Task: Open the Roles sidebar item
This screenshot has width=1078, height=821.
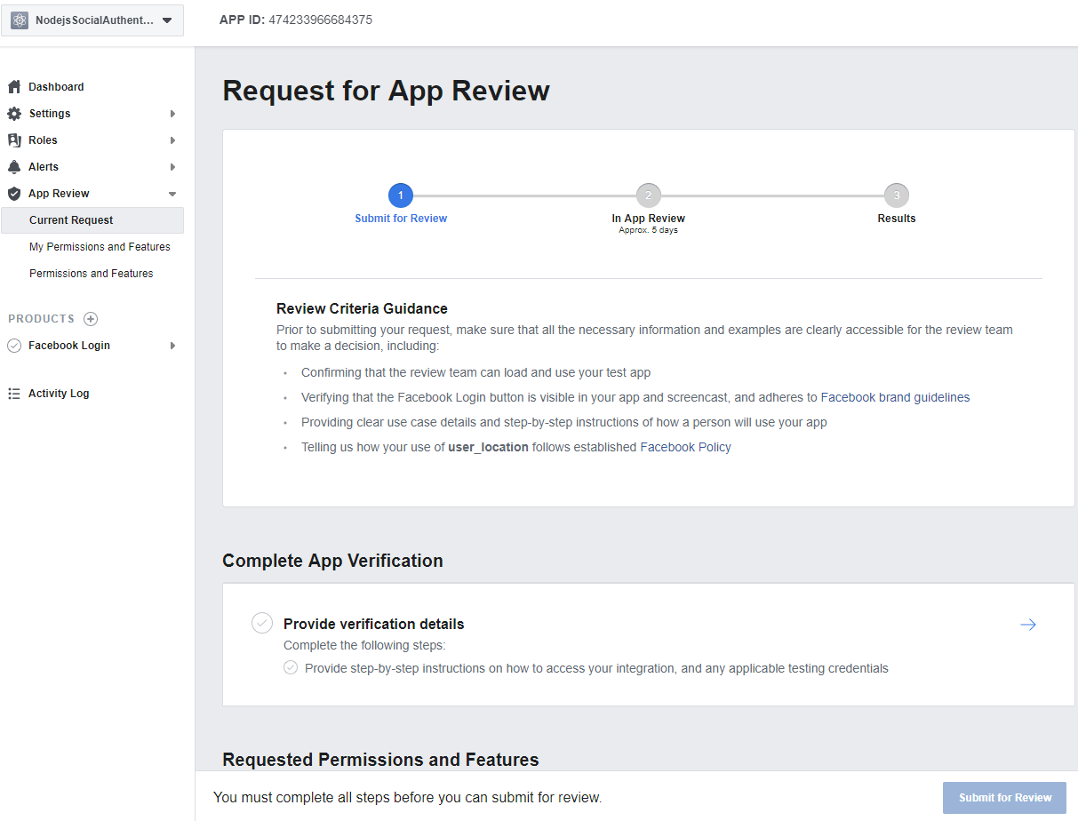Action: 43,140
